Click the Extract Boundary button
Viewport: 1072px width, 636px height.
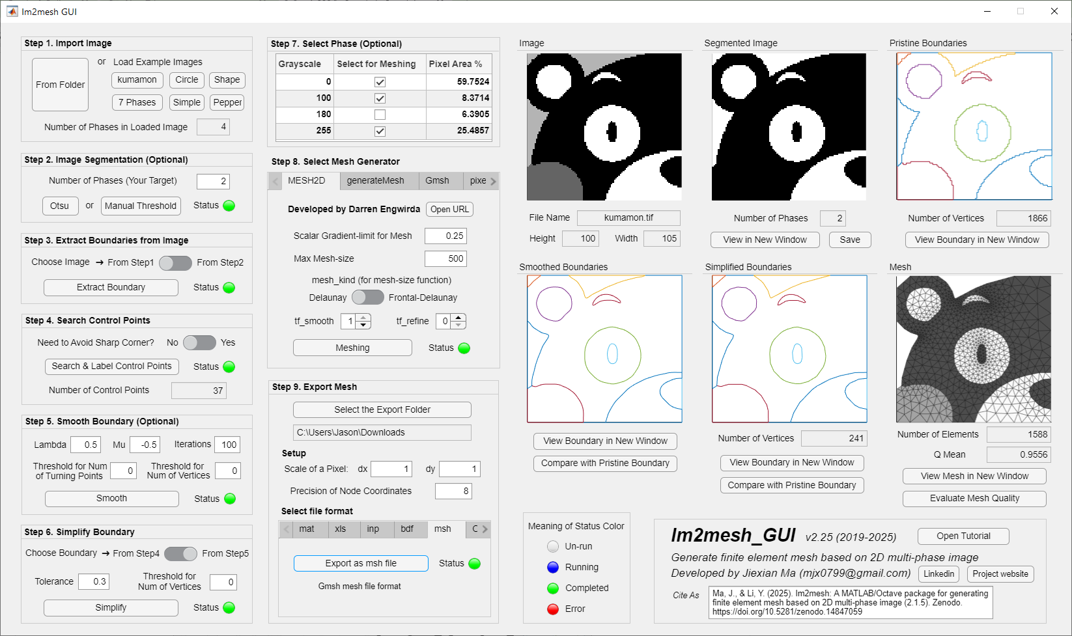111,288
